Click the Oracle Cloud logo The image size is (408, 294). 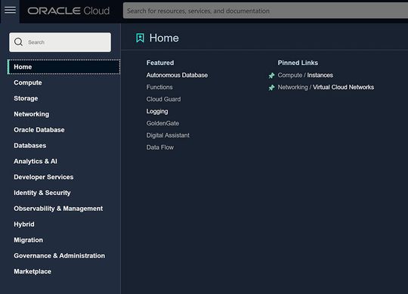[x=69, y=11]
